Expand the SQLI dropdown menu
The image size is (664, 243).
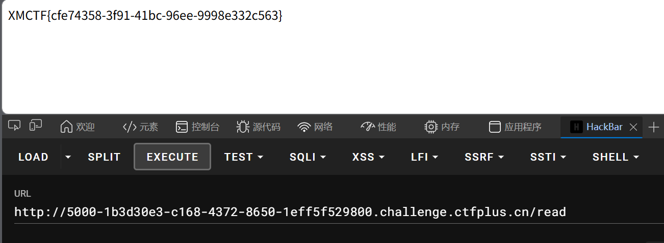click(x=308, y=157)
